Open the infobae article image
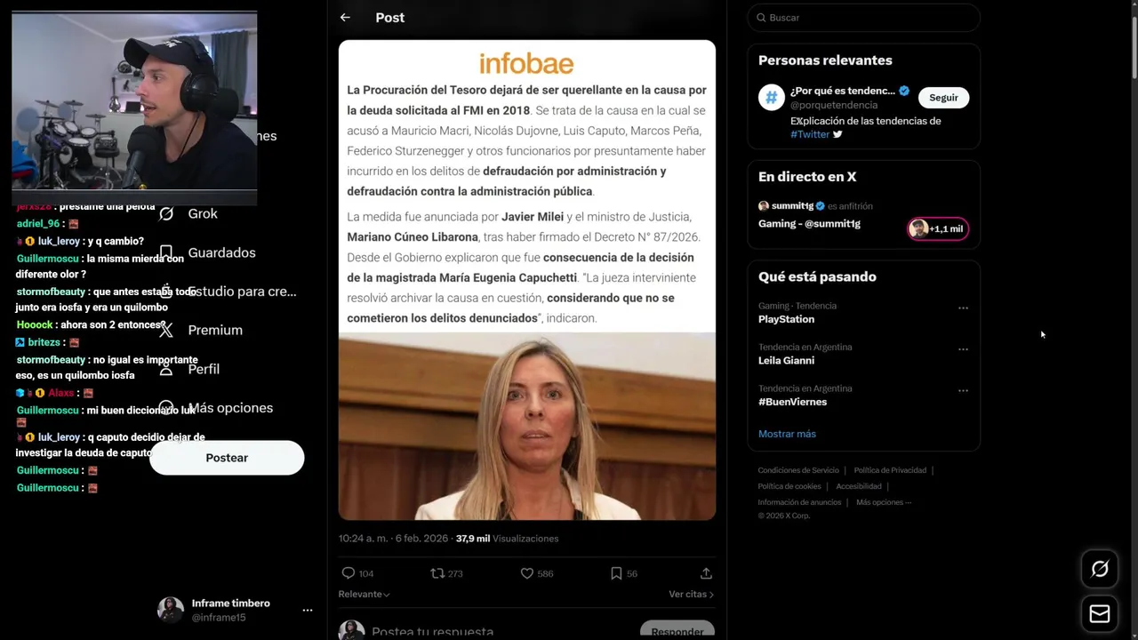Viewport: 1138px width, 640px height. coord(526,280)
